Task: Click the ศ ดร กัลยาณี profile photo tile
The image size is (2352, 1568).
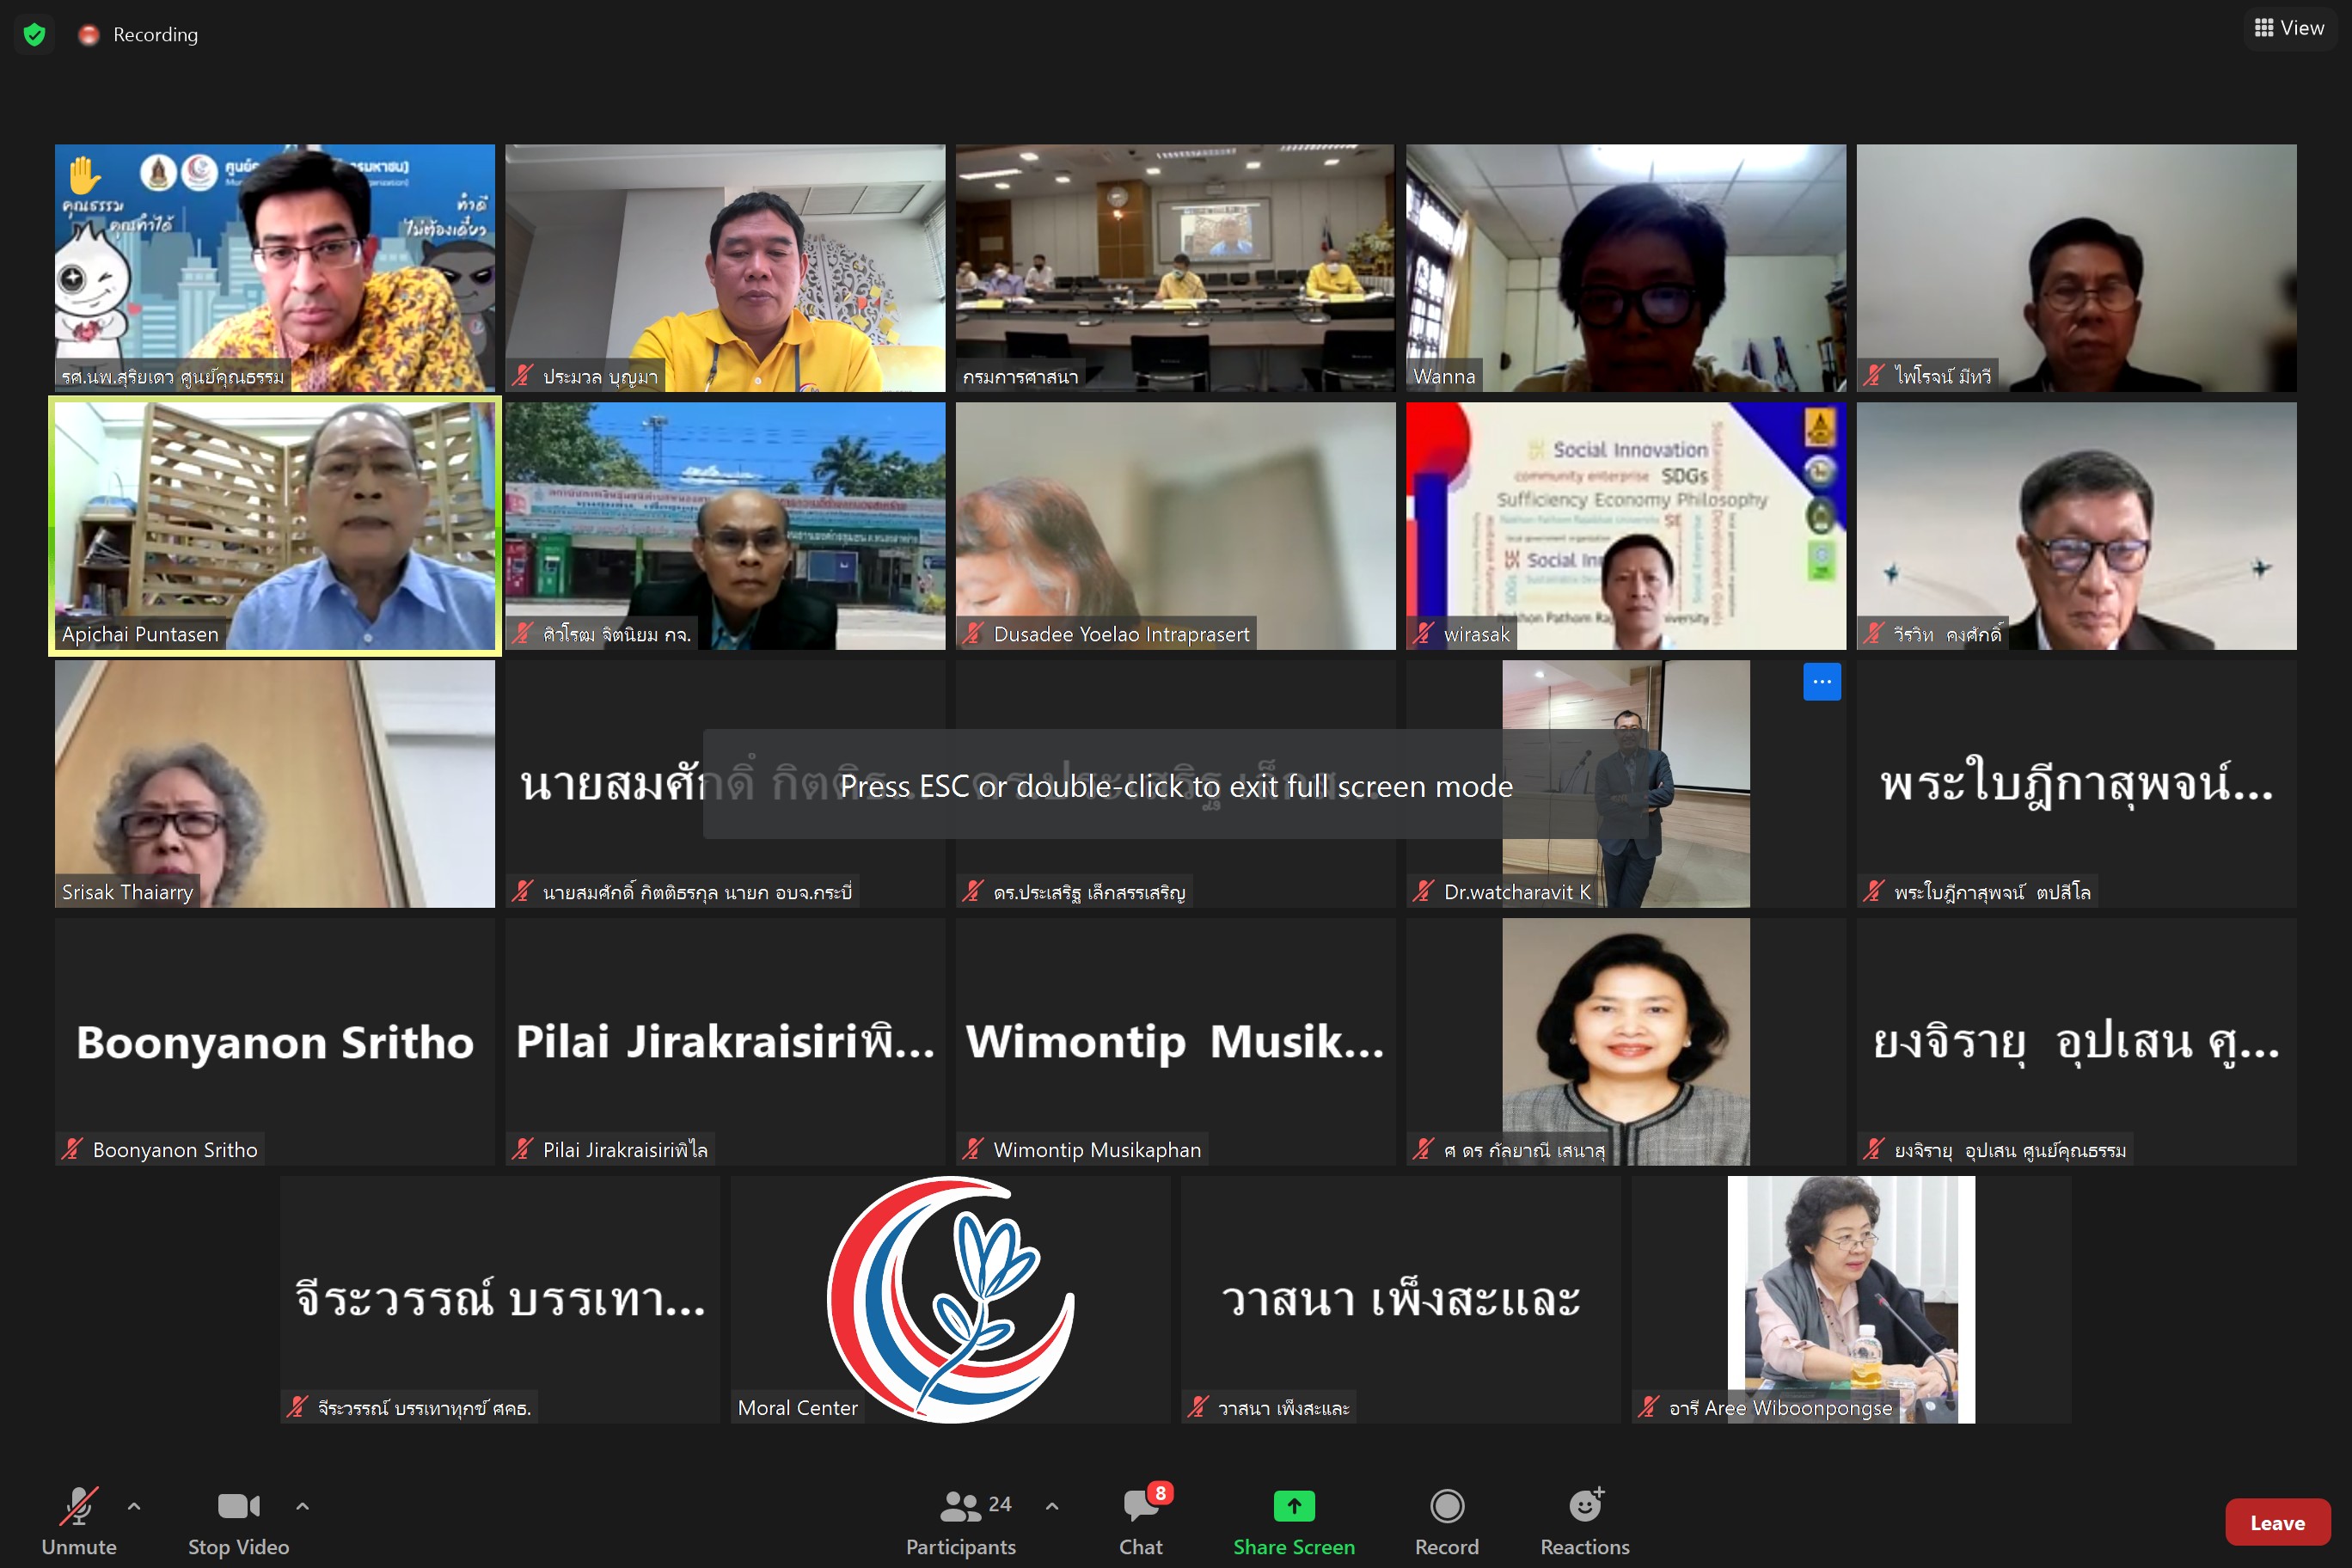Action: [1626, 1042]
